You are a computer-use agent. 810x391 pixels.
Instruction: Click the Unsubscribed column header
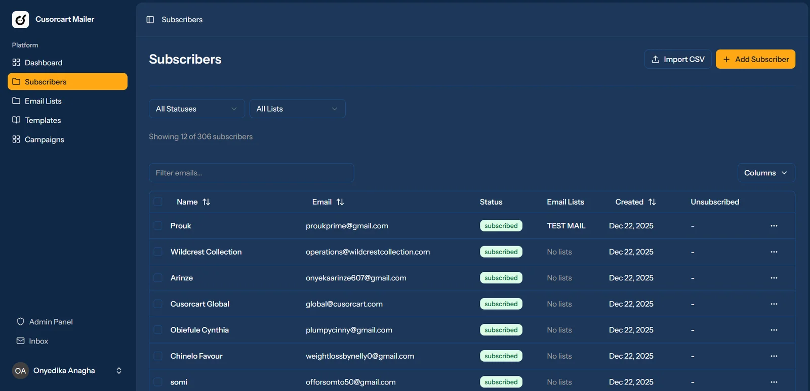pos(715,202)
